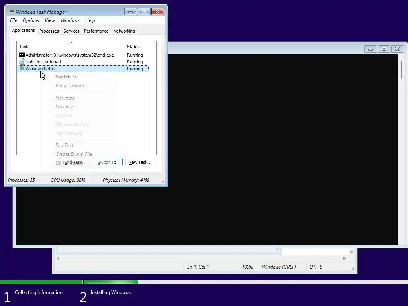Viewport: 408px width, 306px height.
Task: Choose Maximize in the context menu
Action: tap(65, 107)
